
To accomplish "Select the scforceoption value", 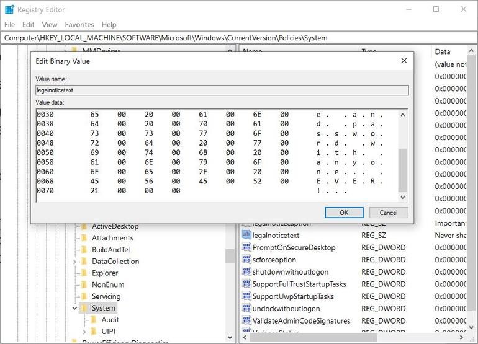I will [274, 260].
